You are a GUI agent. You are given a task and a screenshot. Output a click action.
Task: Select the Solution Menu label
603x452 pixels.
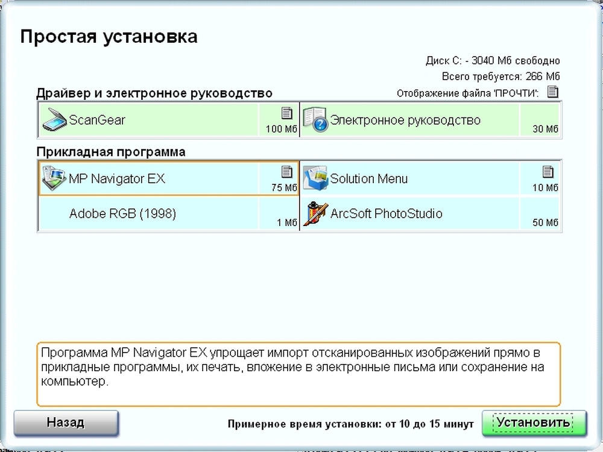tap(369, 179)
